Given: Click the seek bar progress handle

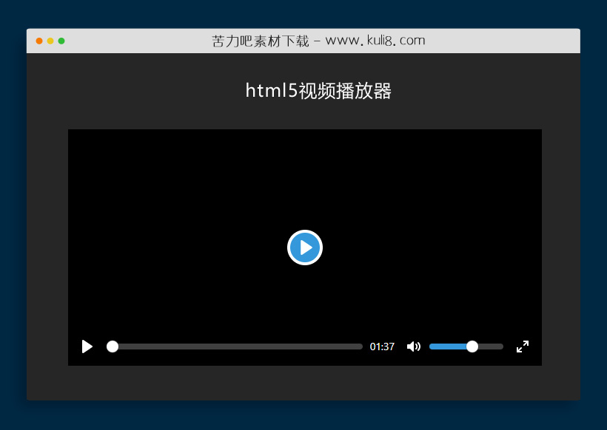Looking at the screenshot, I should click(x=112, y=347).
